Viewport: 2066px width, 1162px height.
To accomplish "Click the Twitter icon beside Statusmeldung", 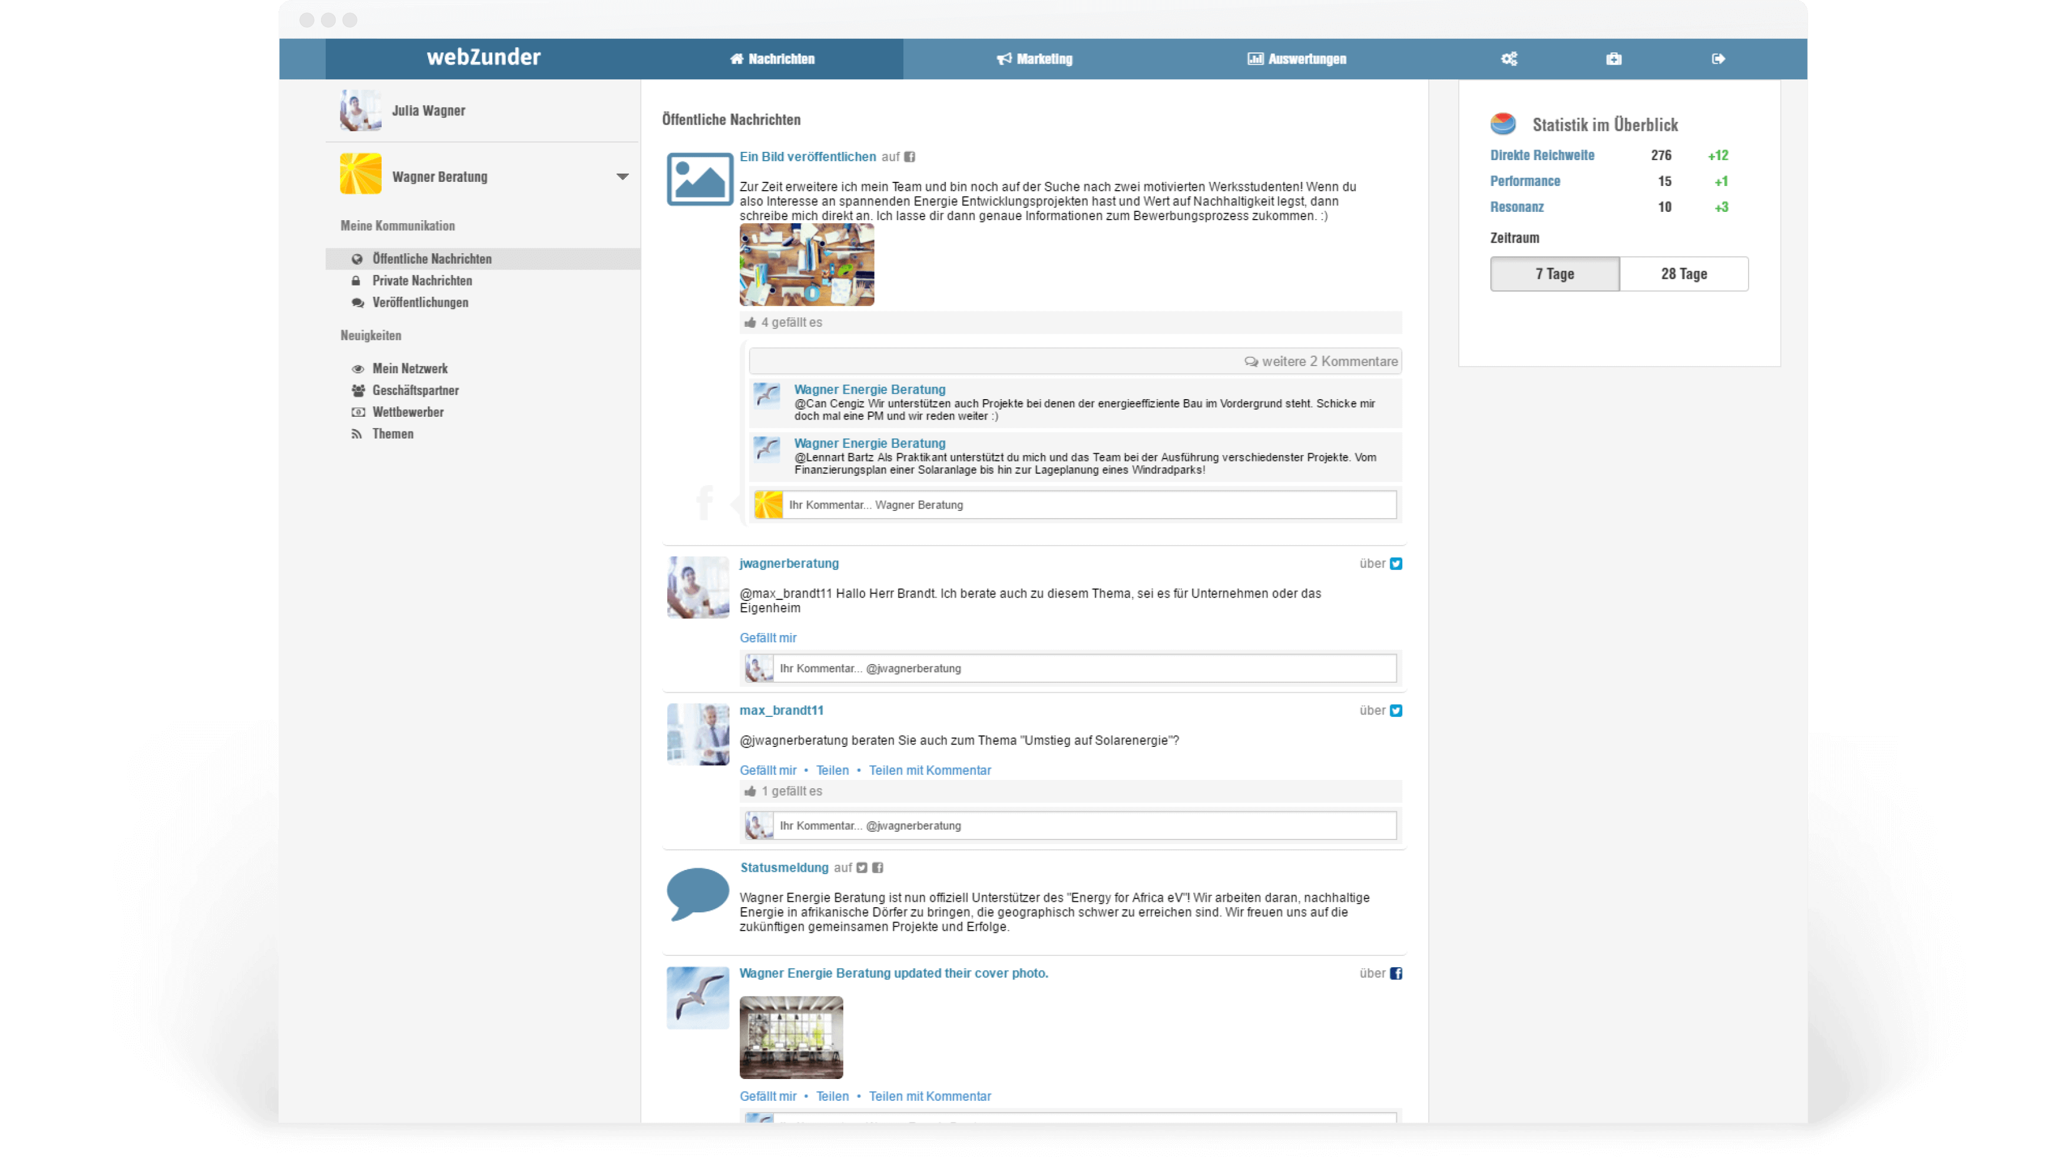I will pyautogui.click(x=862, y=868).
